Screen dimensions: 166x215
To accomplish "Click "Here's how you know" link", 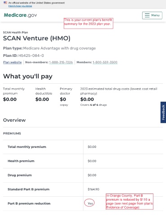I will coord(20,6).
